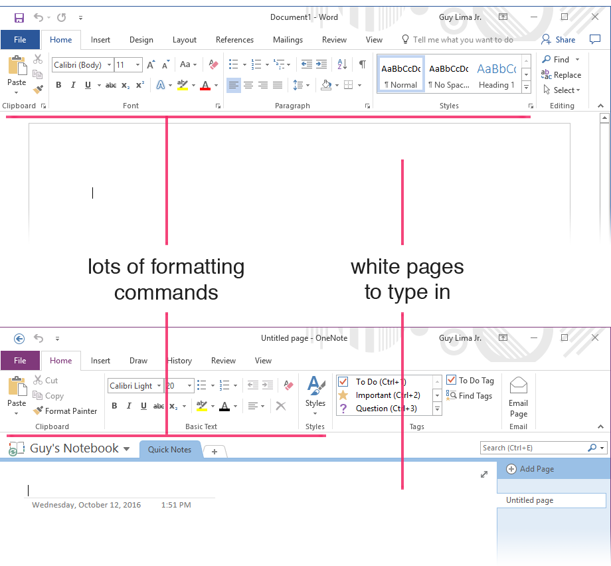Image resolution: width=611 pixels, height=566 pixels.
Task: Toggle Bold in OneNote's Basic Text group
Action: 114,406
